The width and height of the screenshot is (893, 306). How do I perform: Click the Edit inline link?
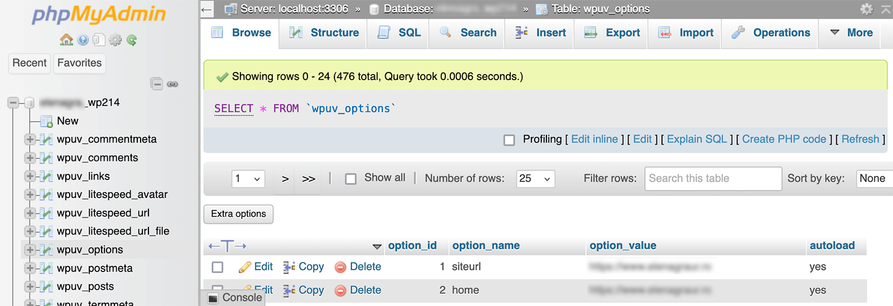(x=594, y=139)
